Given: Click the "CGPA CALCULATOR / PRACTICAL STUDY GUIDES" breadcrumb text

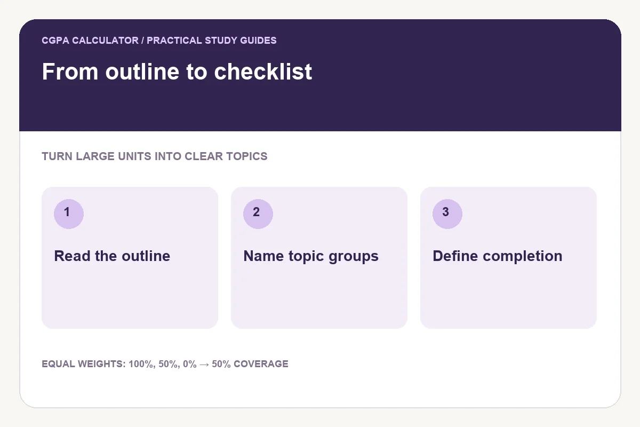Looking at the screenshot, I should [159, 41].
